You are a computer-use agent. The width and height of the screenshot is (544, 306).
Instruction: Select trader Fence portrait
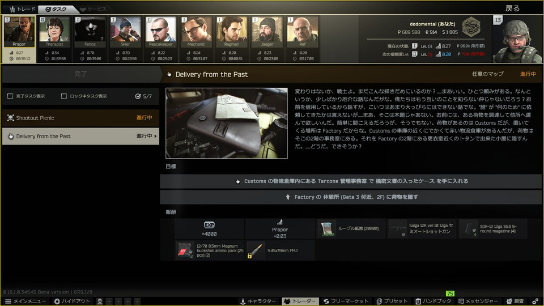(90, 32)
